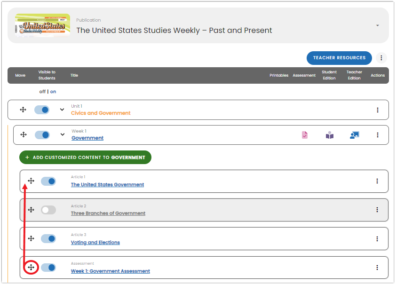Open The United States Government article link

pos(107,184)
